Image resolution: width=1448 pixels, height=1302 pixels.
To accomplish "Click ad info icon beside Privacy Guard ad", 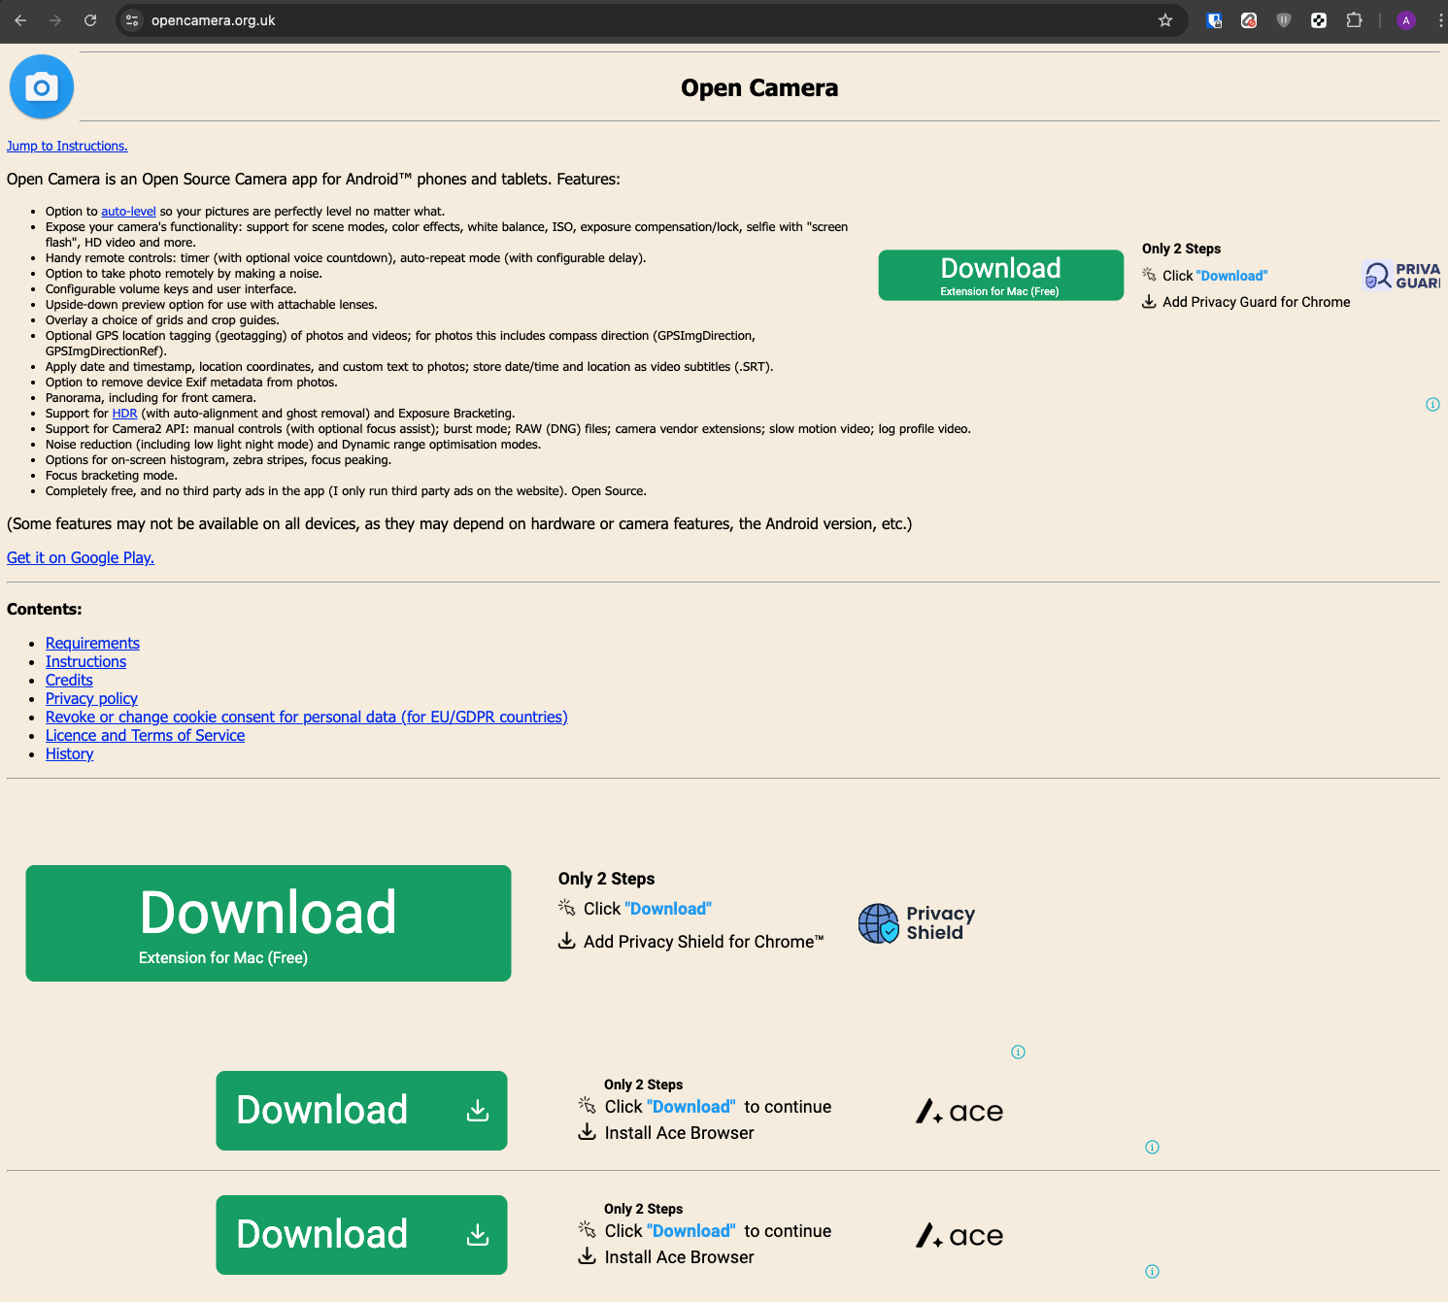I will [x=1432, y=405].
